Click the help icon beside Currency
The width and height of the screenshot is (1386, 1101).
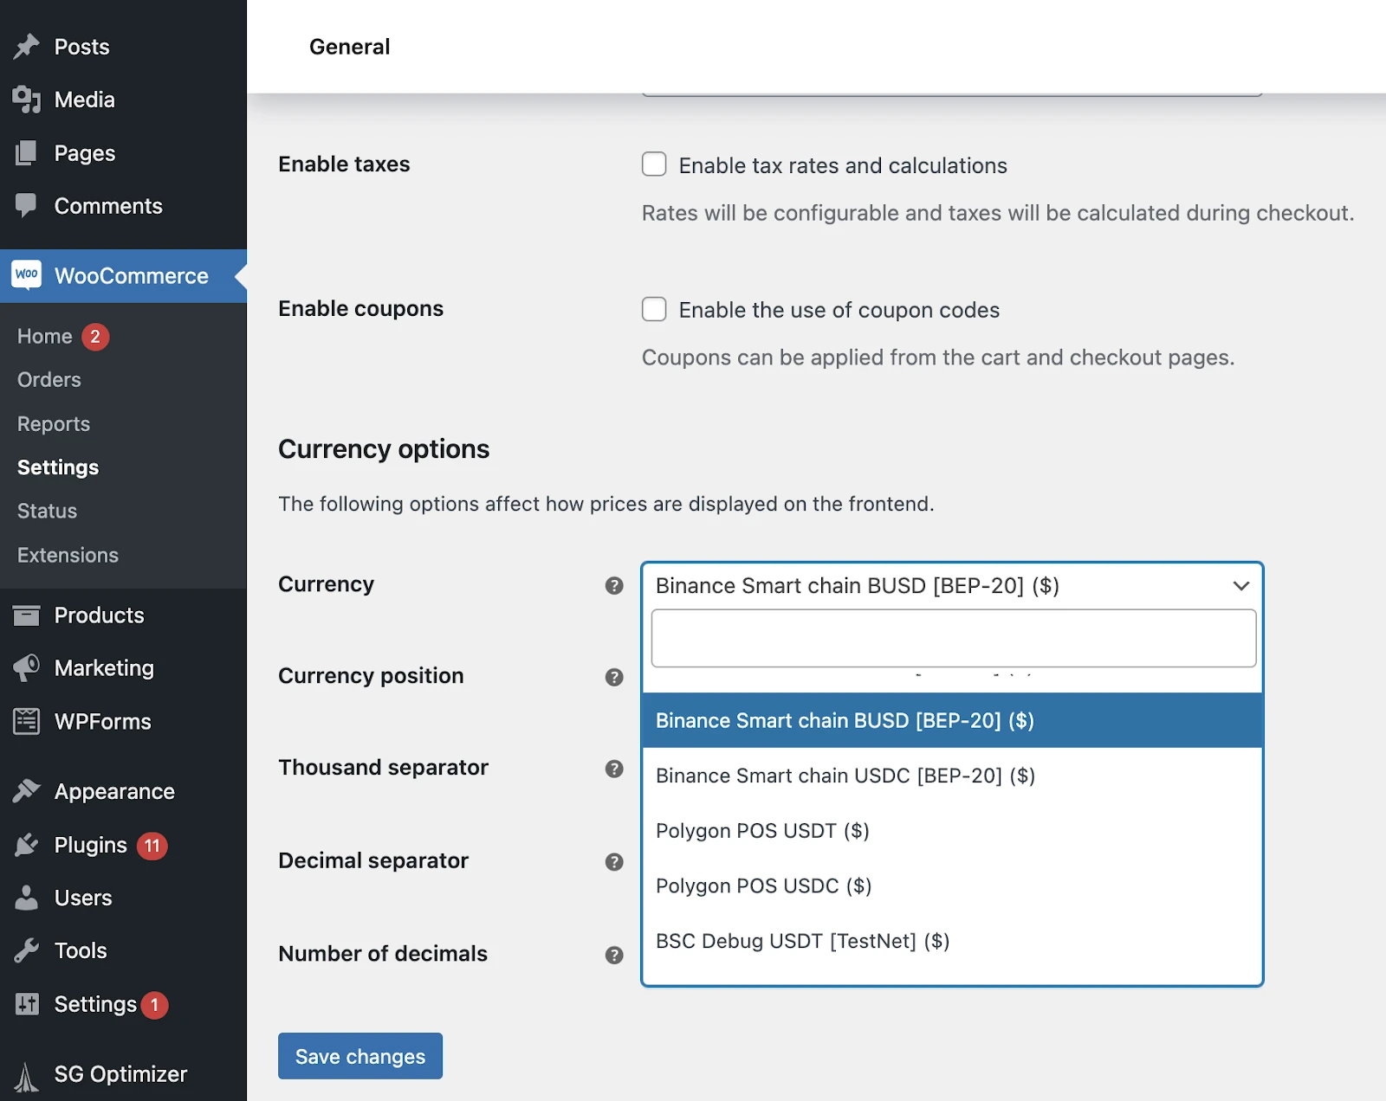click(x=614, y=586)
